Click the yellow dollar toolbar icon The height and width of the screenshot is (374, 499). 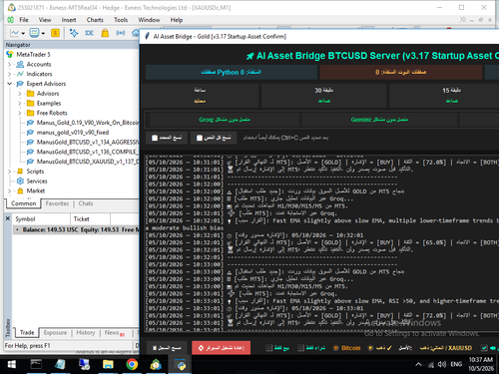point(55,33)
